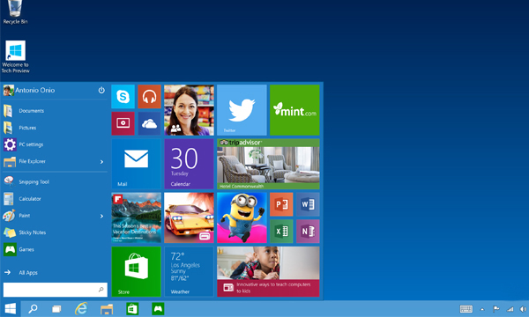Open the Twitter tile
The image size is (529, 317).
coord(242,110)
